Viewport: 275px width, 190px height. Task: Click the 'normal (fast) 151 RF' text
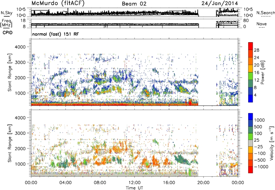(x=56, y=34)
